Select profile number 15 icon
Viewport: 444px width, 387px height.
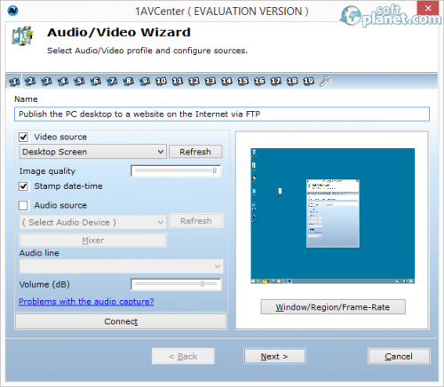243,81
